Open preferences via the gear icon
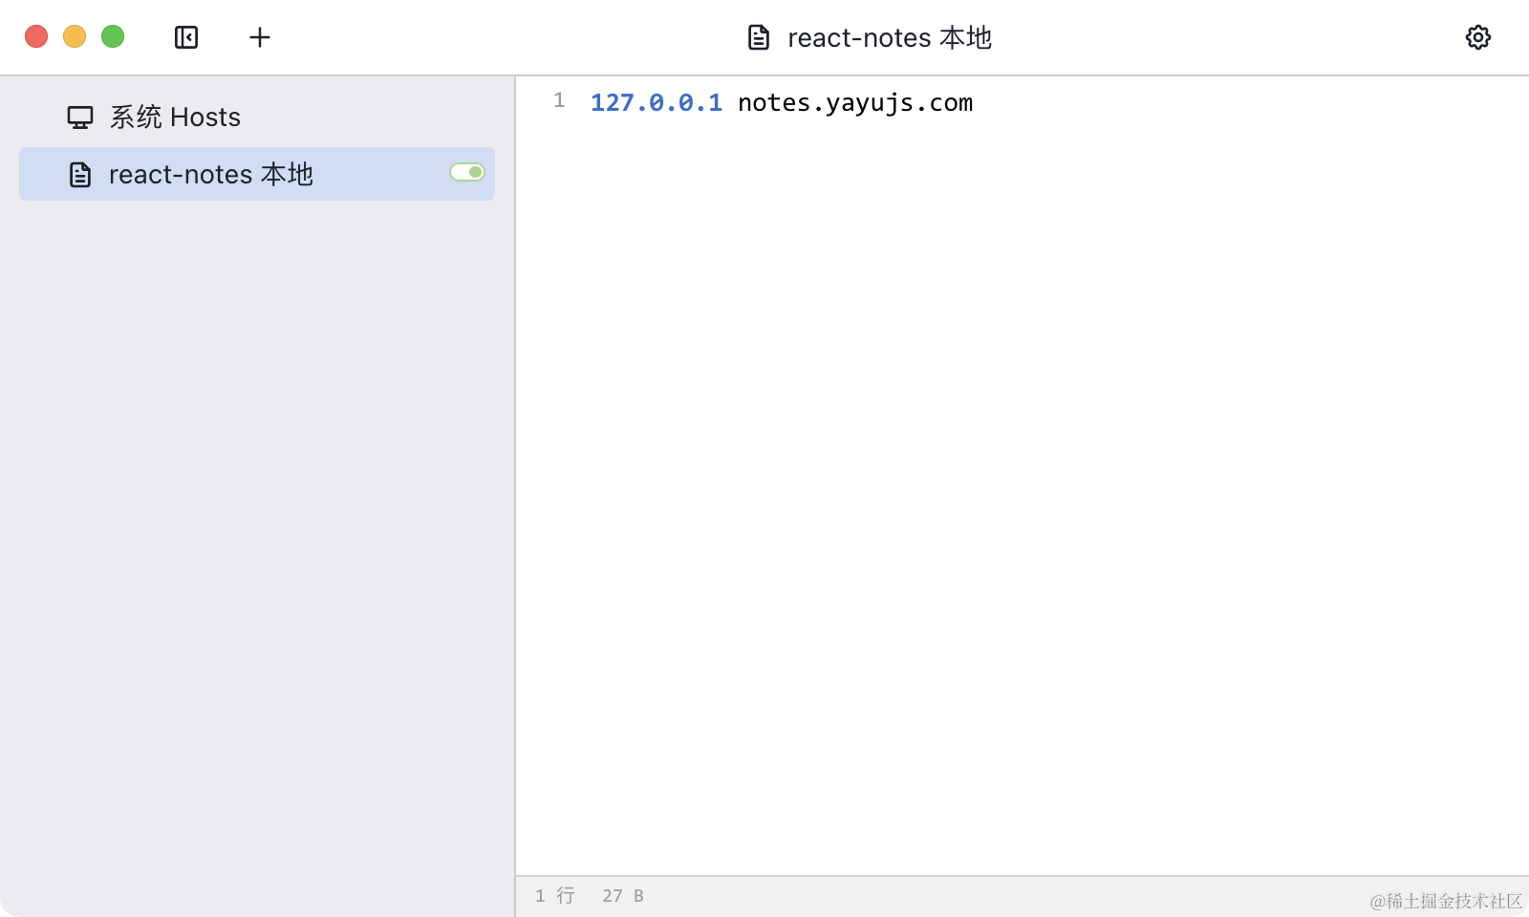Viewport: 1529px width, 917px height. [1477, 37]
